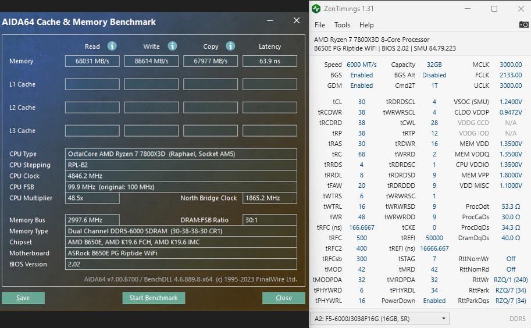This screenshot has width=531, height=328.
Task: Open the Tools menu in ZenTimings
Action: point(342,24)
